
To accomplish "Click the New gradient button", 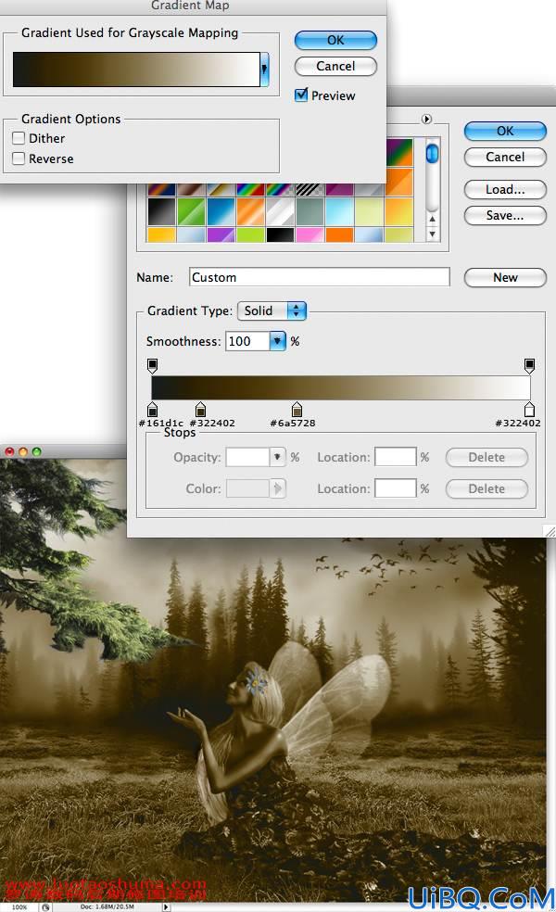I will (x=505, y=277).
